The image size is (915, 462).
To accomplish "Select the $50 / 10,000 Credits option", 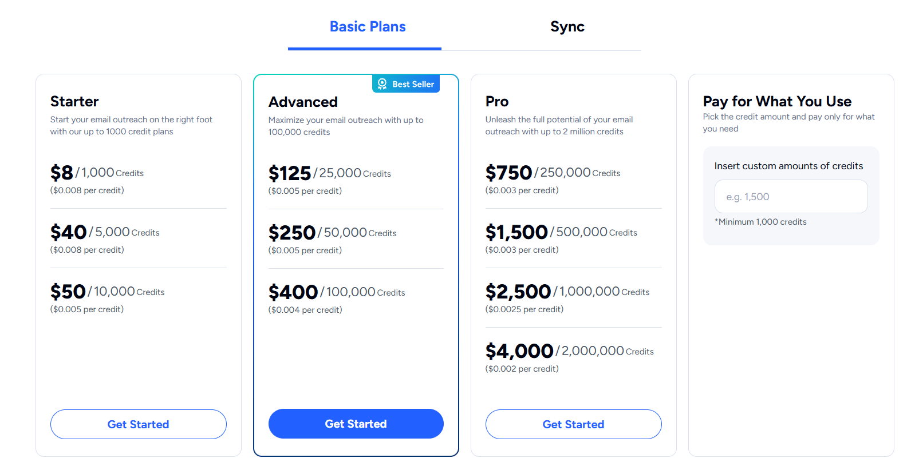I will point(107,292).
